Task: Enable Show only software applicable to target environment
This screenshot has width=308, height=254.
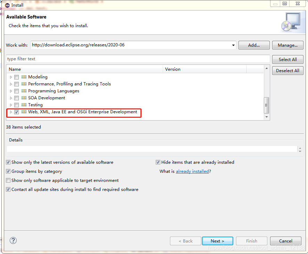Action: [8, 180]
